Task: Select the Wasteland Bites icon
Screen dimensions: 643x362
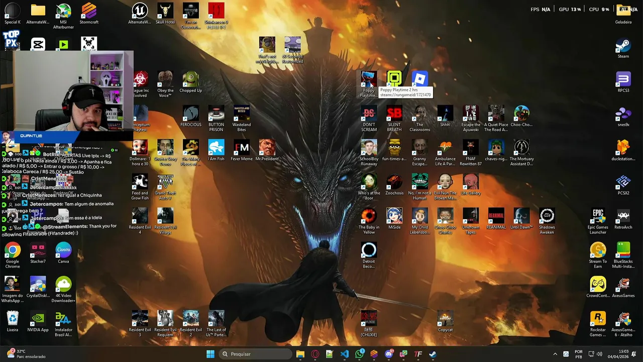Action: pos(242,119)
